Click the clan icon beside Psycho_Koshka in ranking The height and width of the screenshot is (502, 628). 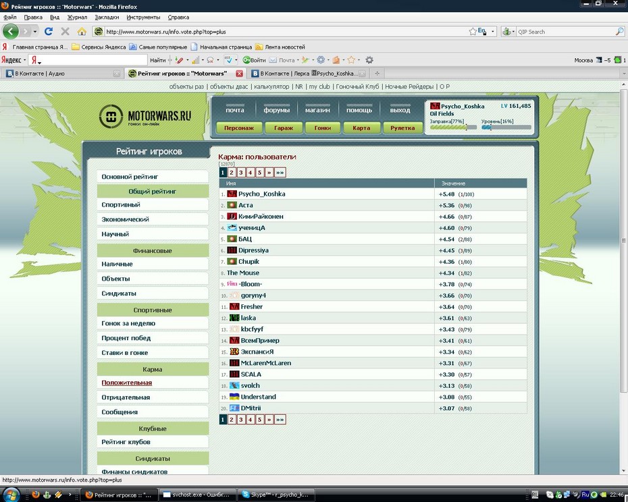(x=232, y=194)
